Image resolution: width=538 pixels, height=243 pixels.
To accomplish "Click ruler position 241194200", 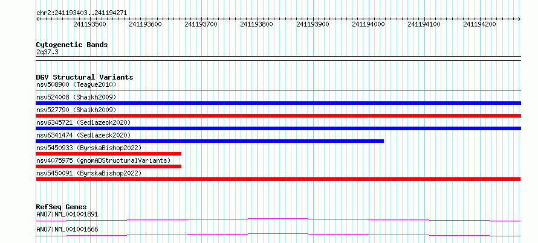I will [480, 24].
